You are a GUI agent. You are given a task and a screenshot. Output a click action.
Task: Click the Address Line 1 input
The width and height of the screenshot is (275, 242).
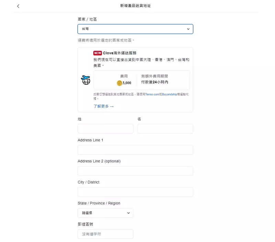pos(135,150)
